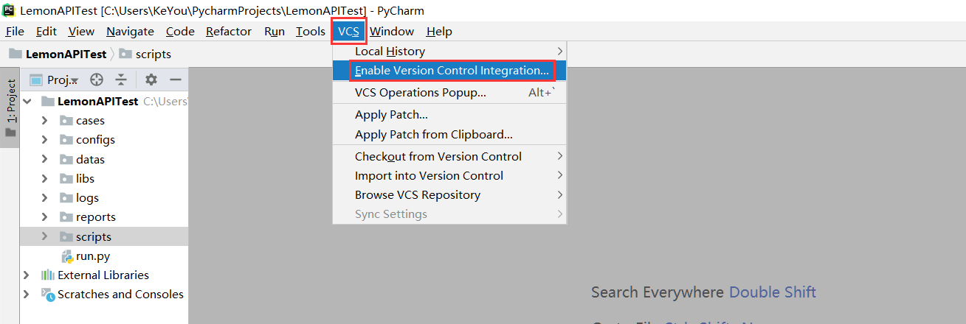
Task: Expand the configs folder arrow
Action: 44,140
